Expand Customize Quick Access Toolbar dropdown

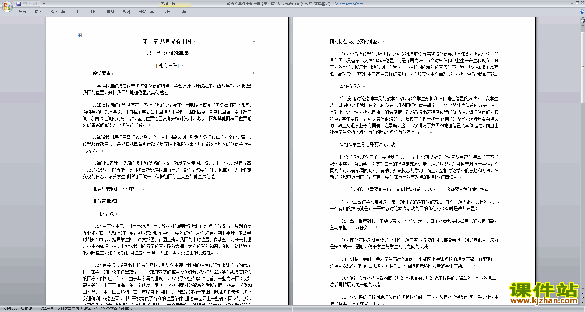pos(44,4)
